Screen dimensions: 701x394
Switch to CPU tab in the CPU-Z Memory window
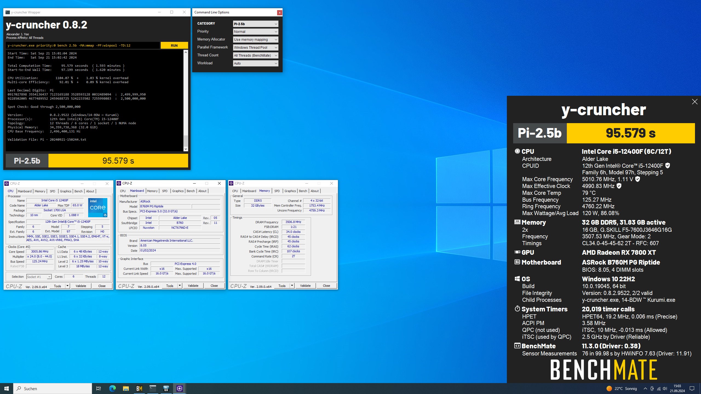tap(235, 191)
